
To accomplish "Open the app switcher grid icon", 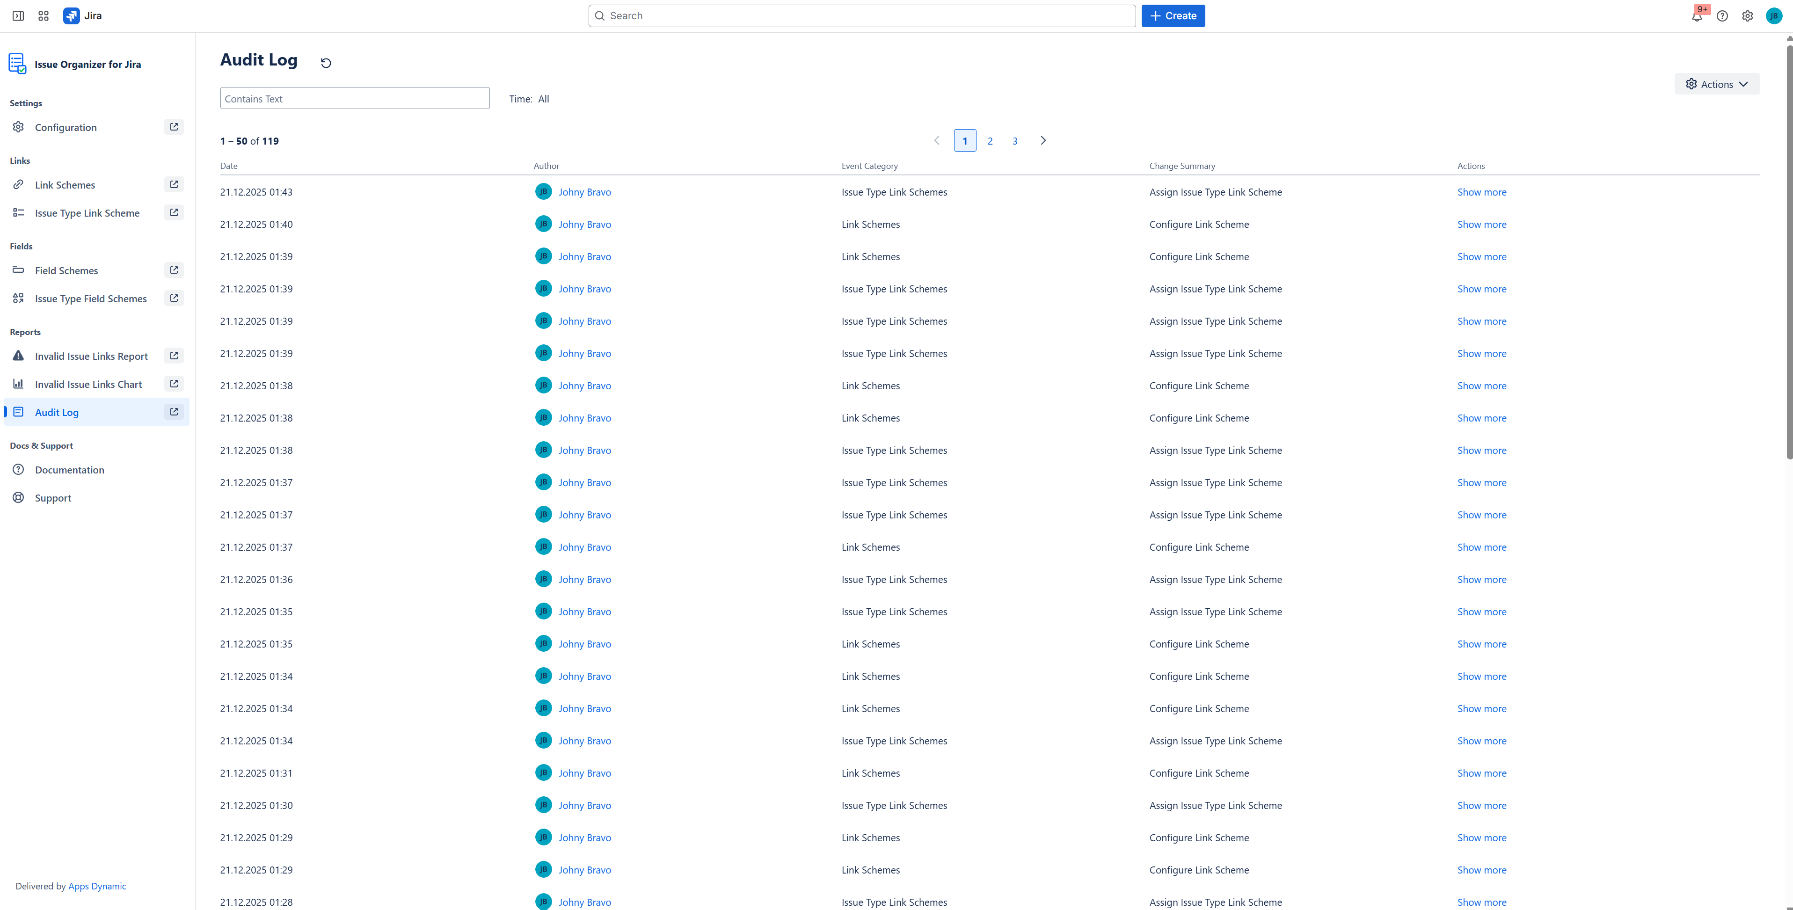I will click(x=43, y=16).
